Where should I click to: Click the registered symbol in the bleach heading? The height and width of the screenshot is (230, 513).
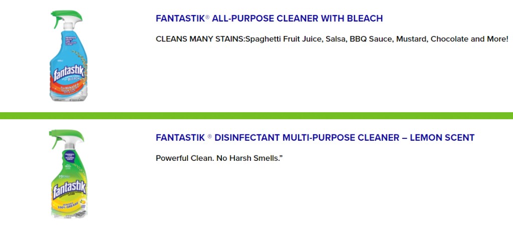(x=207, y=18)
